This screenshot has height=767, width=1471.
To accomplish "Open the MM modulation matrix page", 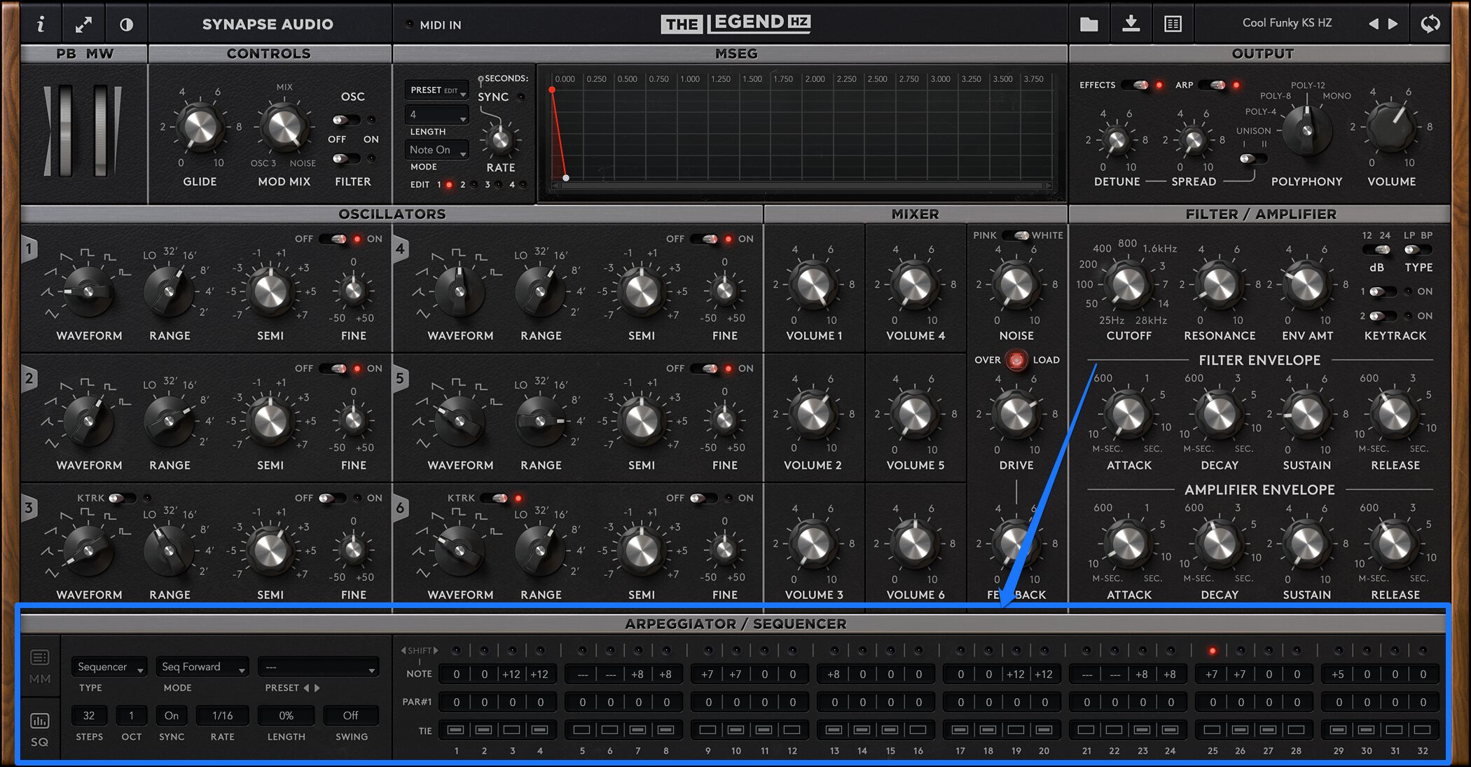I will [40, 666].
